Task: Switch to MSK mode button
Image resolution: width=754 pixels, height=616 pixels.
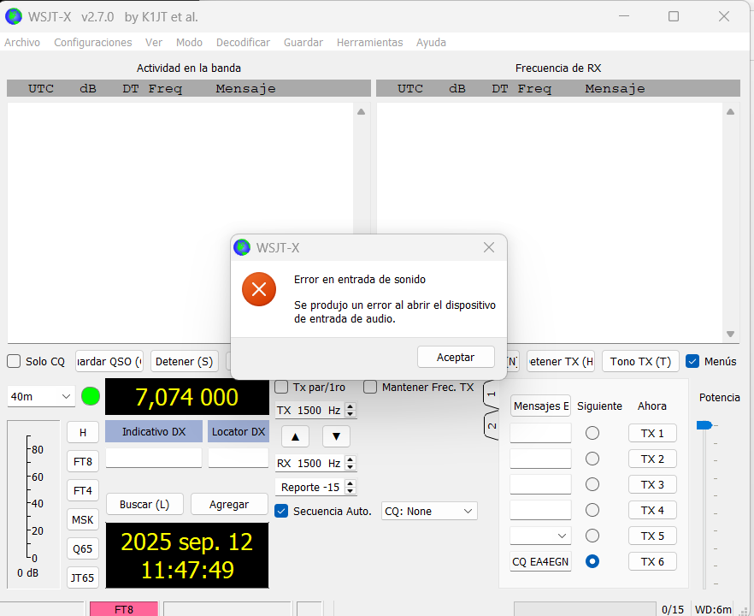Action: click(83, 520)
